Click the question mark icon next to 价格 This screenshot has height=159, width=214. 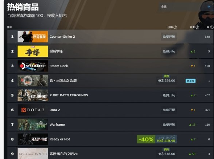pos(175,27)
